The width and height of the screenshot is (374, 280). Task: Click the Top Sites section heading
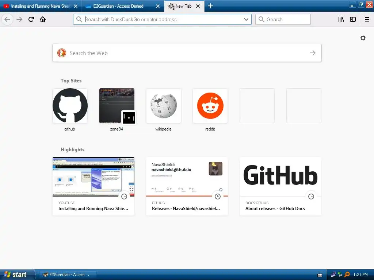(71, 81)
